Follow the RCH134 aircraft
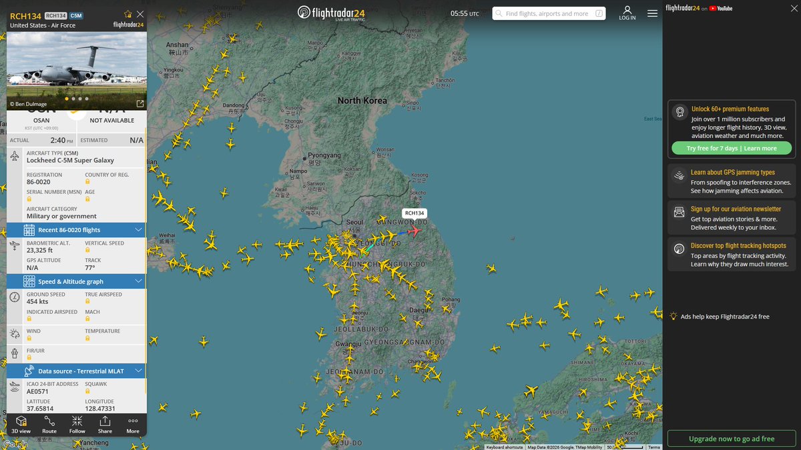 point(77,425)
